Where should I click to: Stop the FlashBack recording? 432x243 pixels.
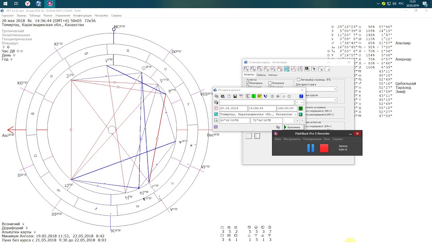click(x=324, y=148)
